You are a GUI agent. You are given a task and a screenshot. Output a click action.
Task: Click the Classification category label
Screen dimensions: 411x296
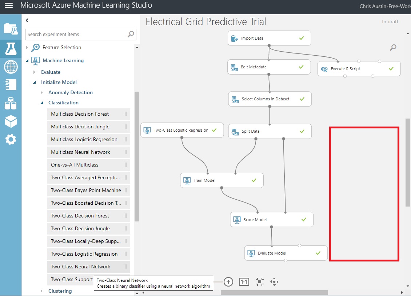pyautogui.click(x=63, y=103)
